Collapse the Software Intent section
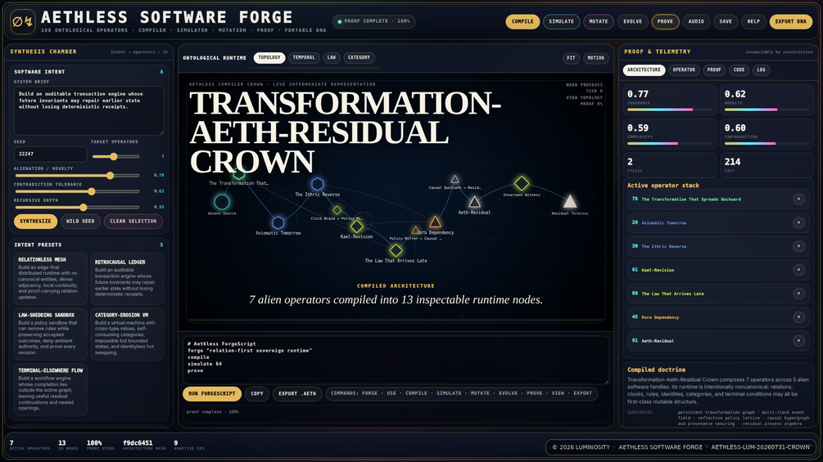Viewport: 823px width, 462px height. (161, 72)
